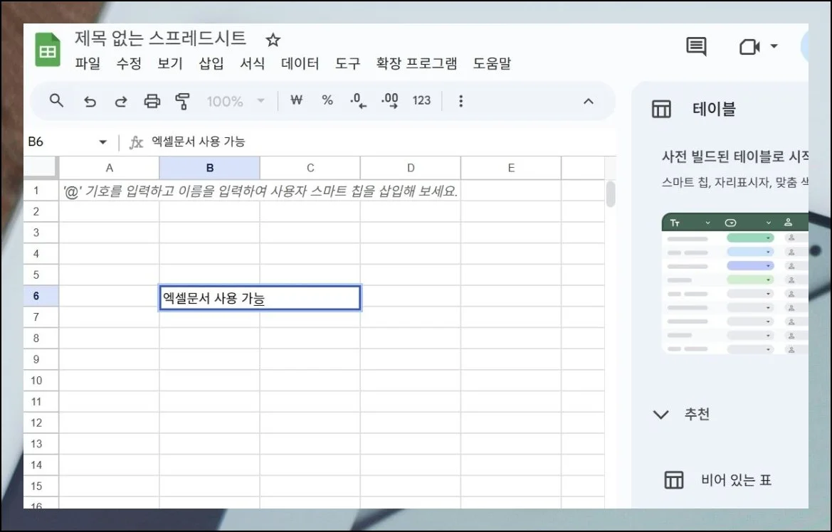Screen dimensions: 832x532
Task: Decrease decimal places
Action: tap(357, 101)
